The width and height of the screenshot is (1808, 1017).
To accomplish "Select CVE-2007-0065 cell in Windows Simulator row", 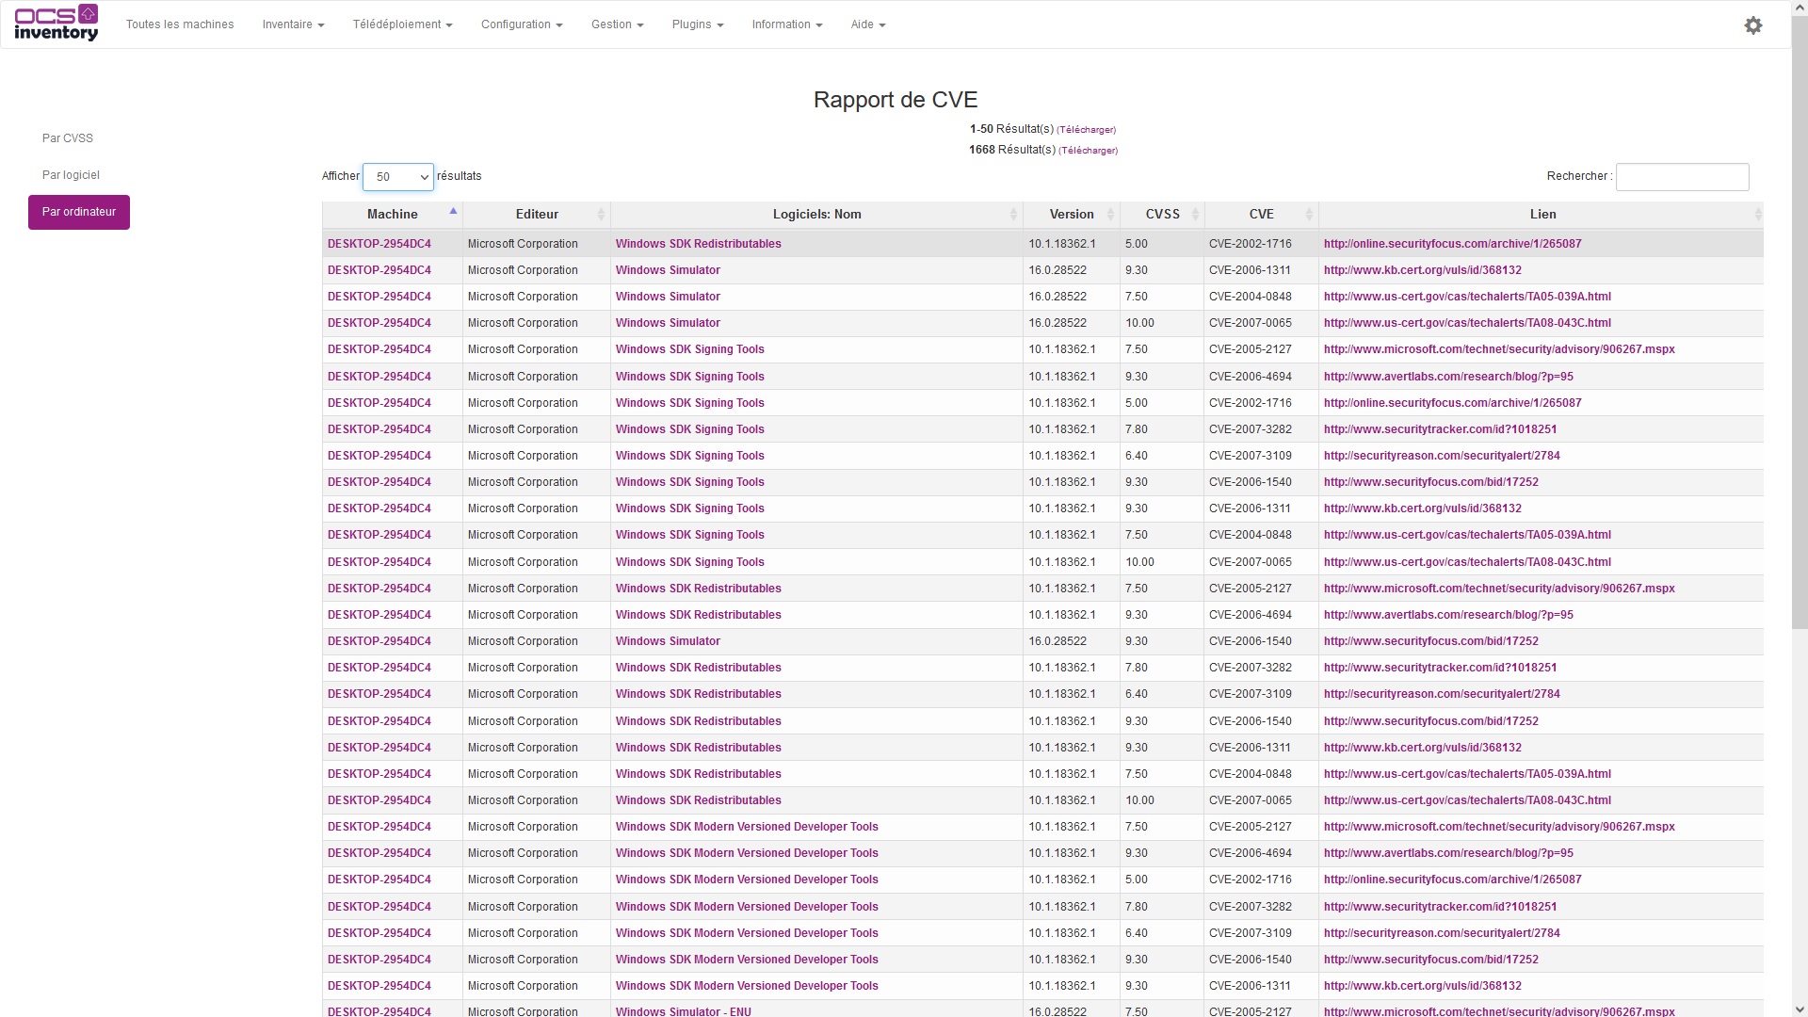I will pos(1251,323).
